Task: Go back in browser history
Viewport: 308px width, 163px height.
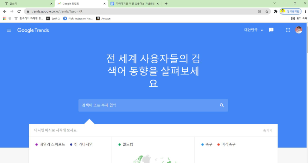Action: pyautogui.click(x=5, y=11)
